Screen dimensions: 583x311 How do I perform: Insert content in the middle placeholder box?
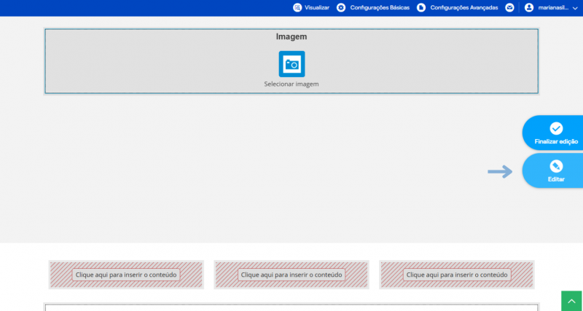tap(291, 275)
